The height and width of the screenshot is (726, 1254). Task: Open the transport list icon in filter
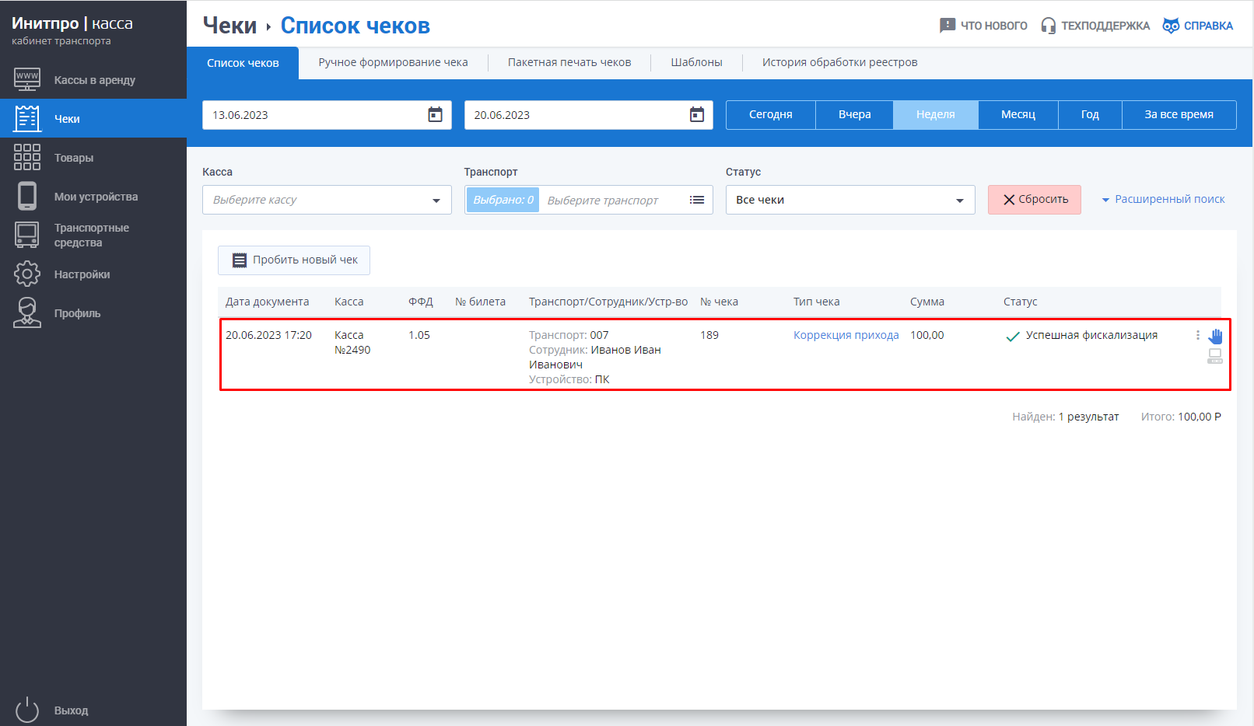point(696,200)
